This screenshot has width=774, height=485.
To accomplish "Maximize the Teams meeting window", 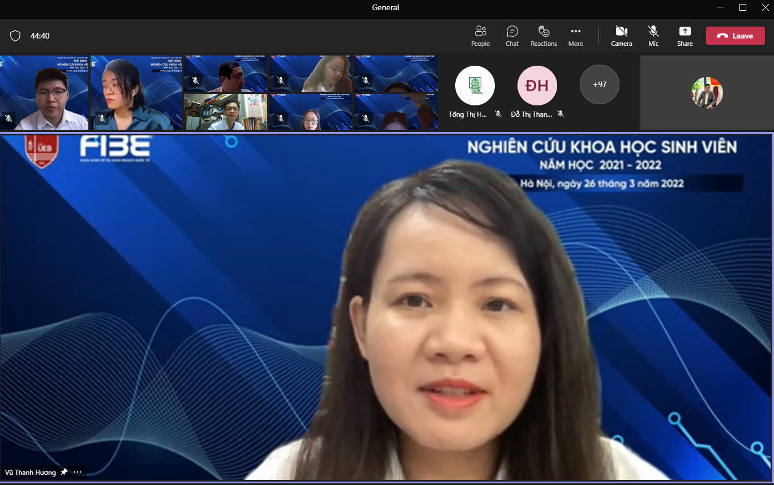I will pos(743,7).
